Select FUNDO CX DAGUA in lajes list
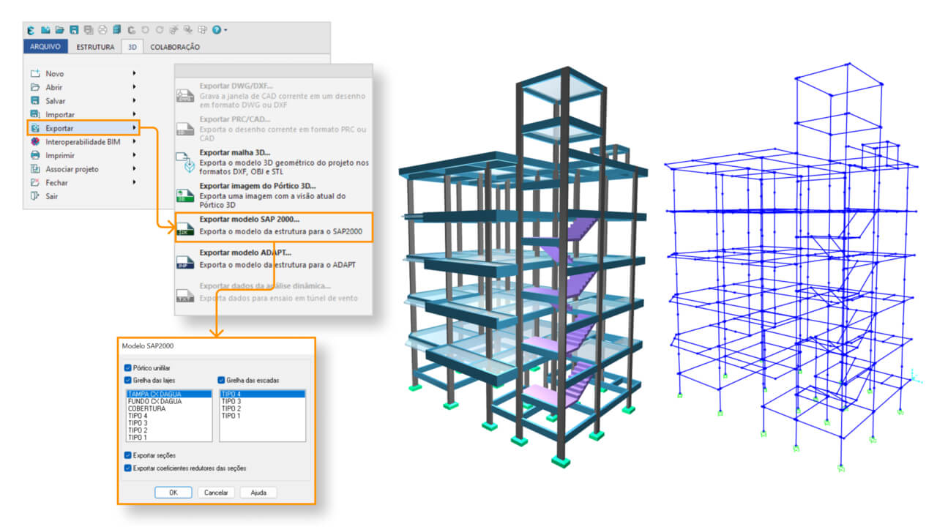Image resolution: width=937 pixels, height=527 pixels. 169,401
